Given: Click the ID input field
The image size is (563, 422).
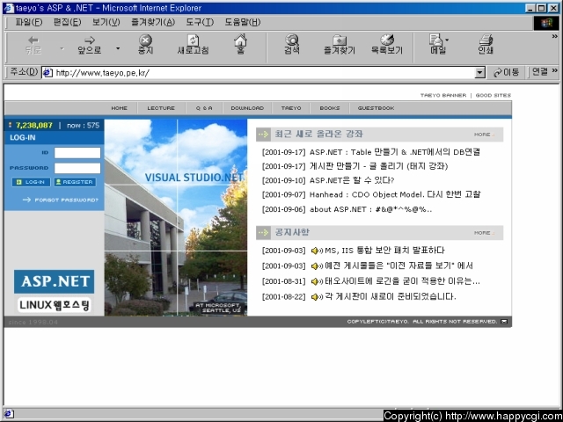Looking at the screenshot, I should pos(77,152).
